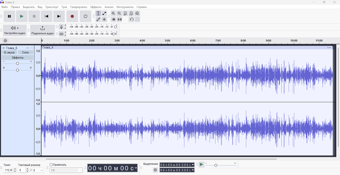Start playback with the green Play button

22,16
